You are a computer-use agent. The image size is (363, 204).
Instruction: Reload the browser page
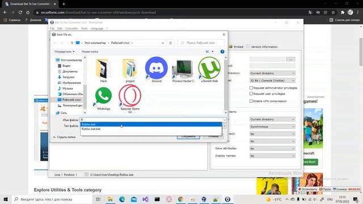click(20, 12)
